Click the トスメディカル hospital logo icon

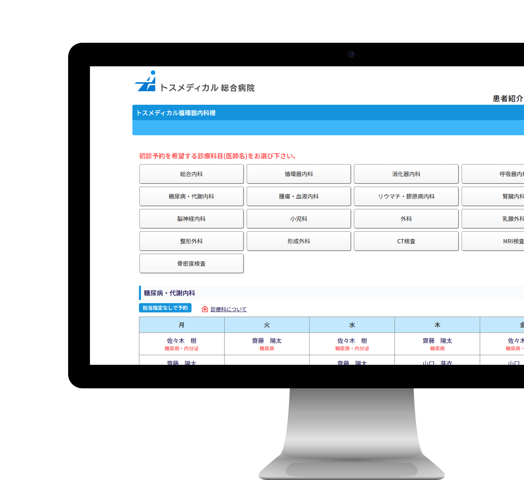click(x=145, y=81)
